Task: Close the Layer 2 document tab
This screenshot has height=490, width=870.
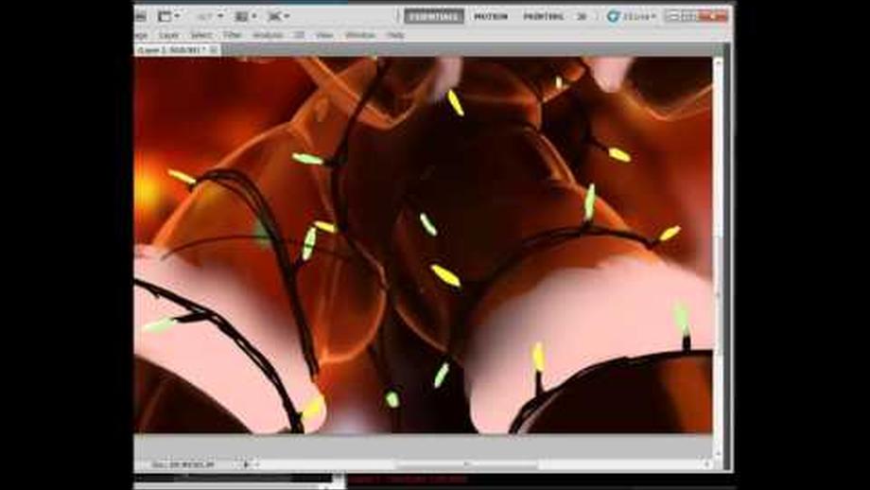Action: [x=214, y=50]
